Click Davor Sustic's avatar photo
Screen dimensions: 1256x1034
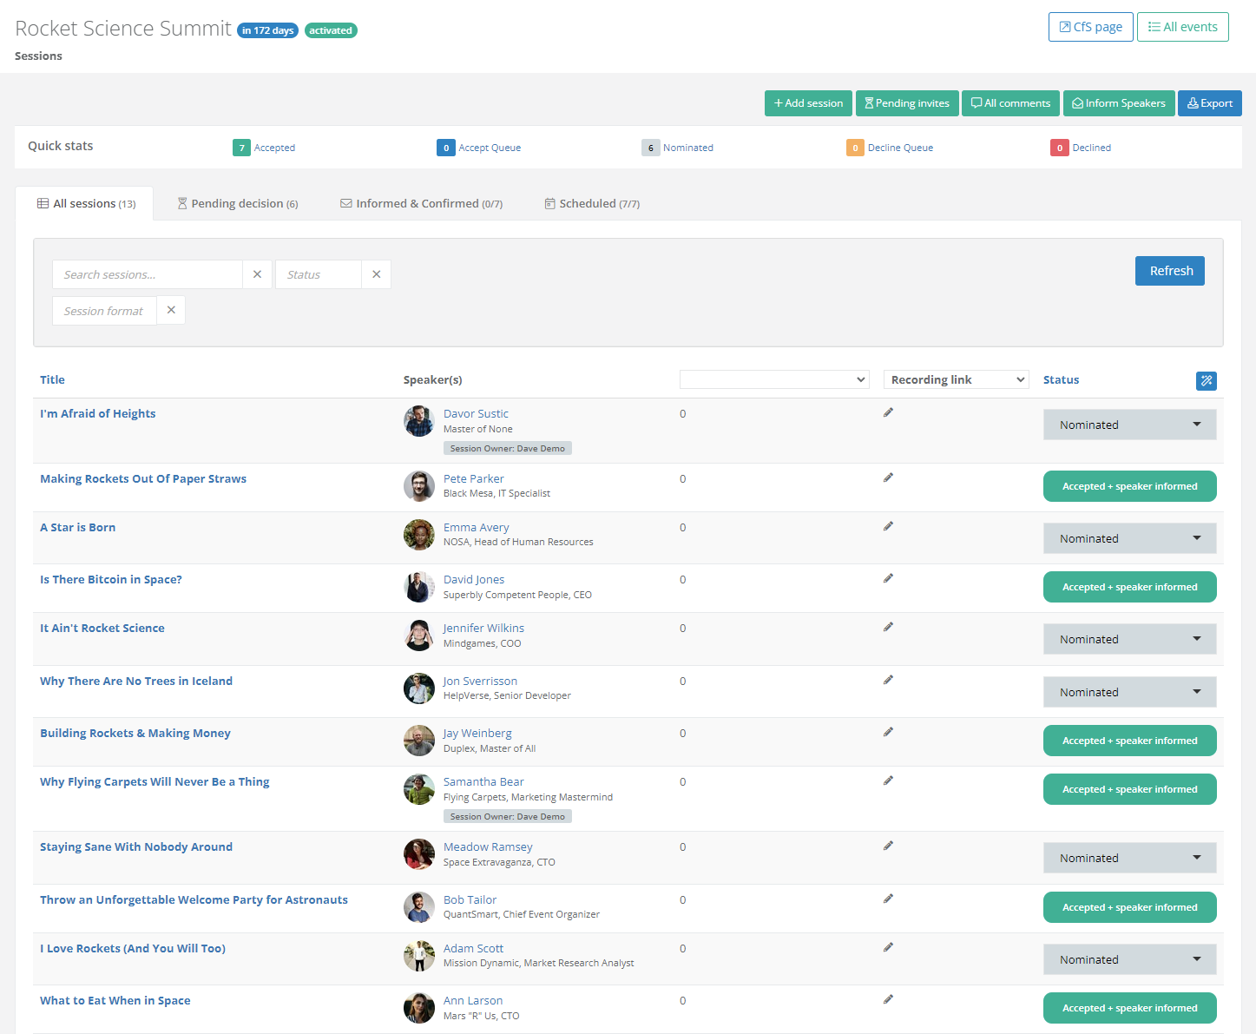click(x=418, y=421)
